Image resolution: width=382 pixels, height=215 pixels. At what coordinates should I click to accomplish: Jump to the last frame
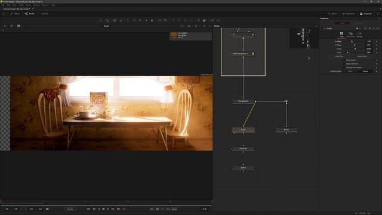(118, 209)
